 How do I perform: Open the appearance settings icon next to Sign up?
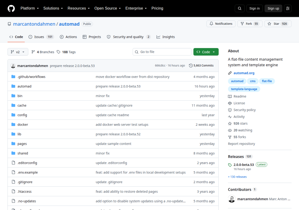point(288,8)
